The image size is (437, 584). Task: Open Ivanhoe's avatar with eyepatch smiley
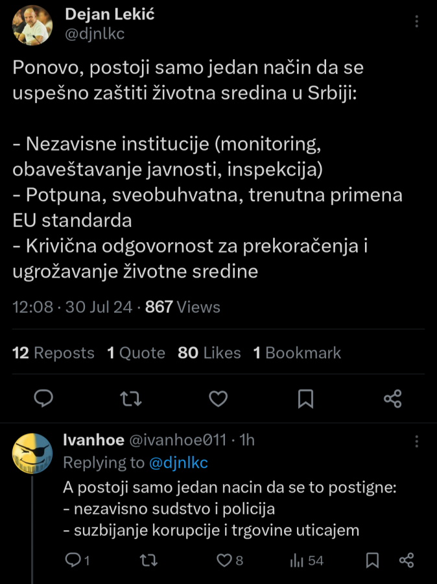coord(32,454)
